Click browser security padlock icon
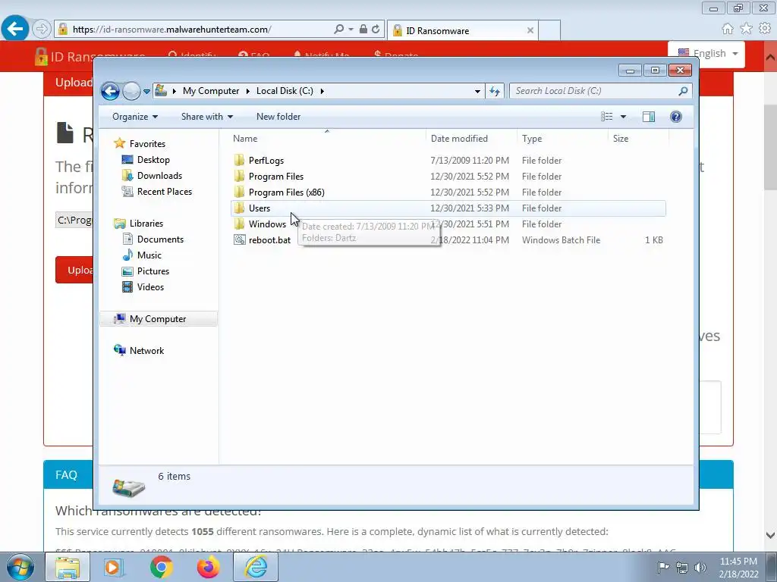 pos(363,29)
